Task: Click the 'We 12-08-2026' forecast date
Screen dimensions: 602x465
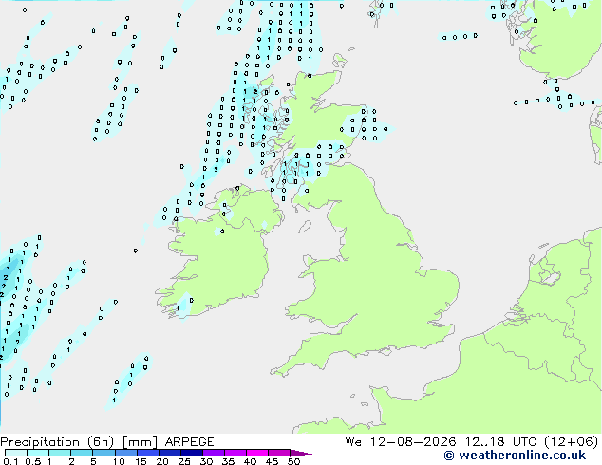Action: pos(401,442)
